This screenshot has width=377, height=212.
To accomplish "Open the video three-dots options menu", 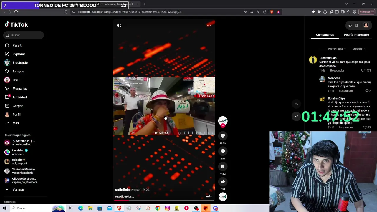I will coord(209,25).
